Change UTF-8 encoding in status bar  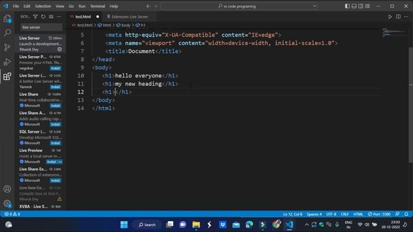(331, 214)
